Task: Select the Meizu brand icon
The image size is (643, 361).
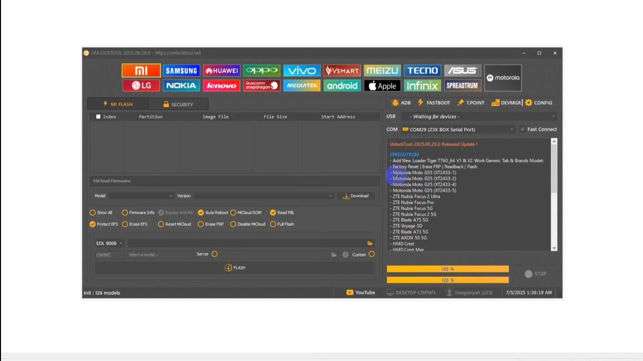Action: click(382, 71)
